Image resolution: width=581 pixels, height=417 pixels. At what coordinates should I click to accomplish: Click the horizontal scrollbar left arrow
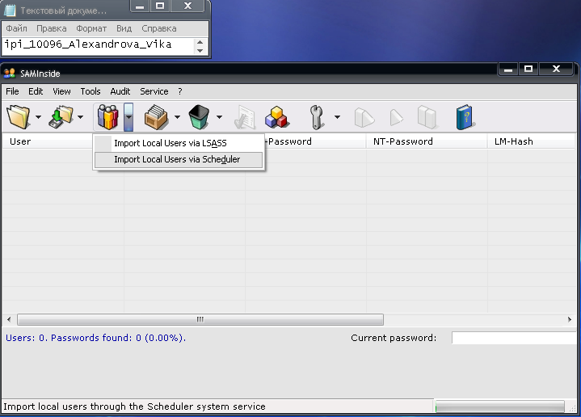click(9, 319)
